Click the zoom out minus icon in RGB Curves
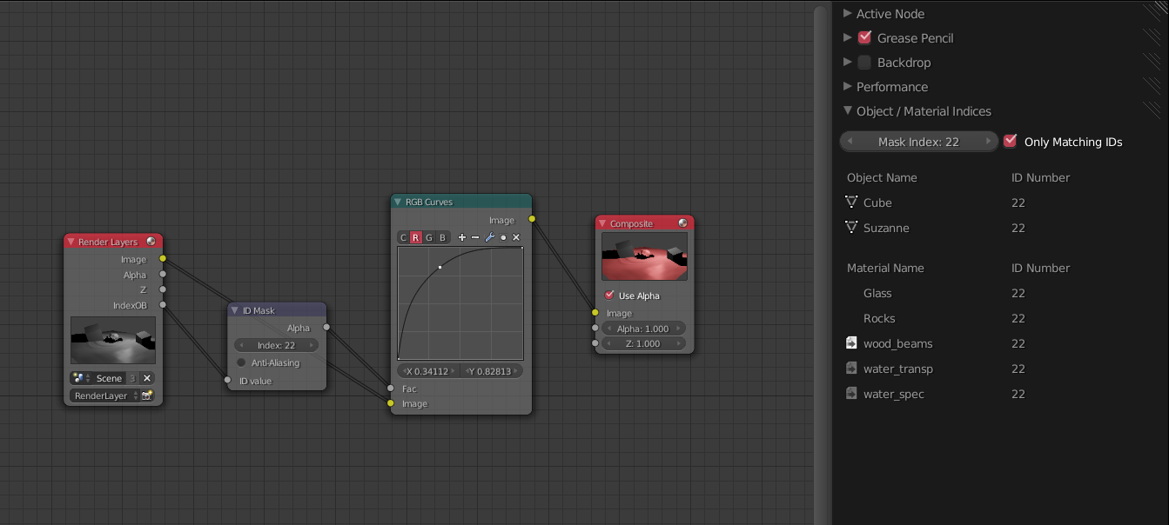 (x=475, y=237)
